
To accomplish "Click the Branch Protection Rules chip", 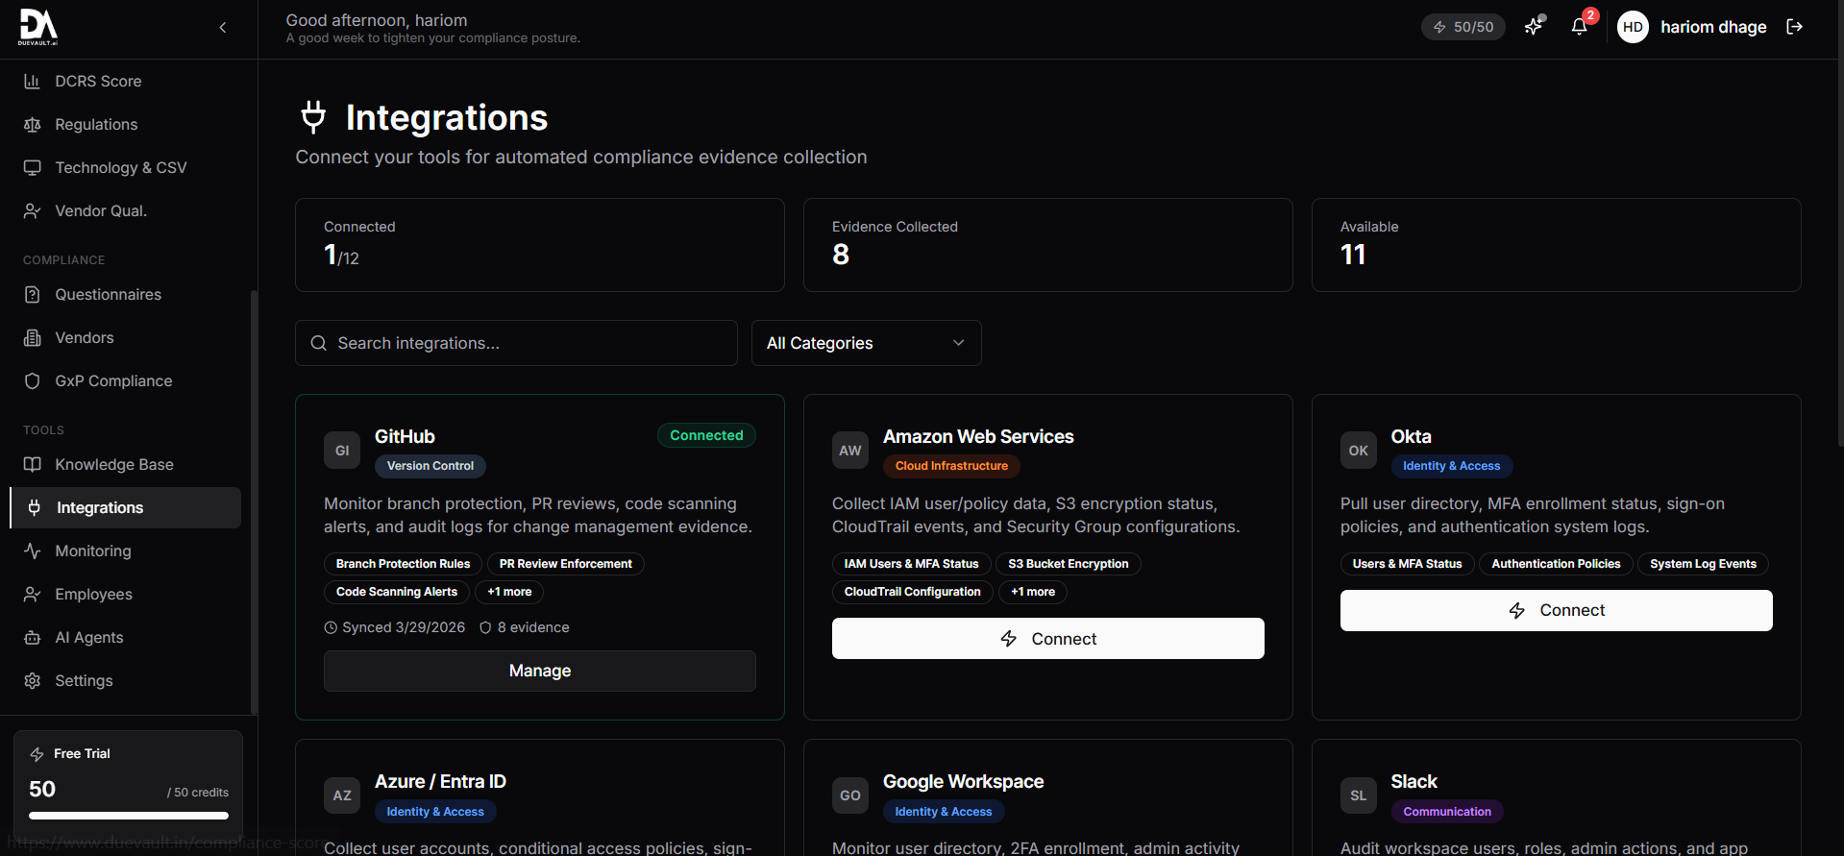I will point(403,564).
